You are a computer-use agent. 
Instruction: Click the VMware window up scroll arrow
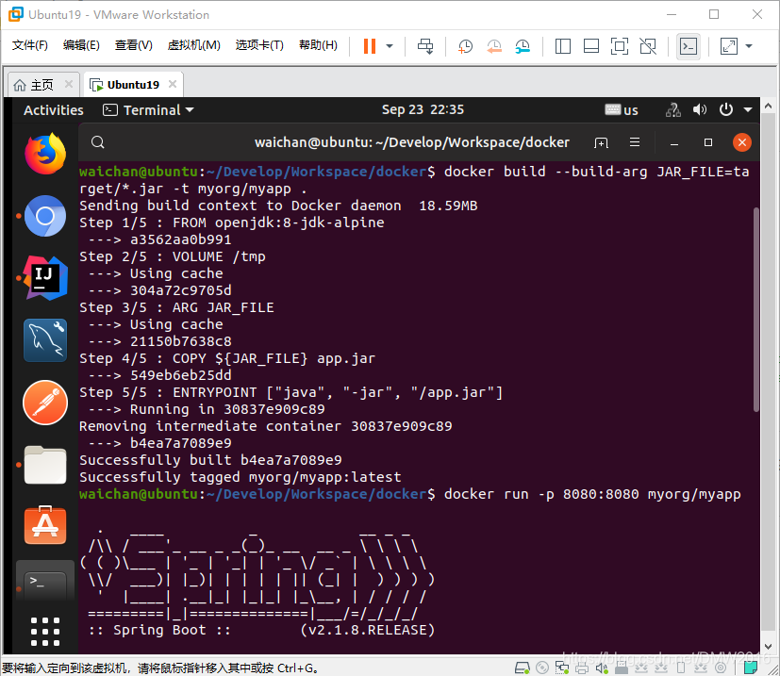pos(769,106)
